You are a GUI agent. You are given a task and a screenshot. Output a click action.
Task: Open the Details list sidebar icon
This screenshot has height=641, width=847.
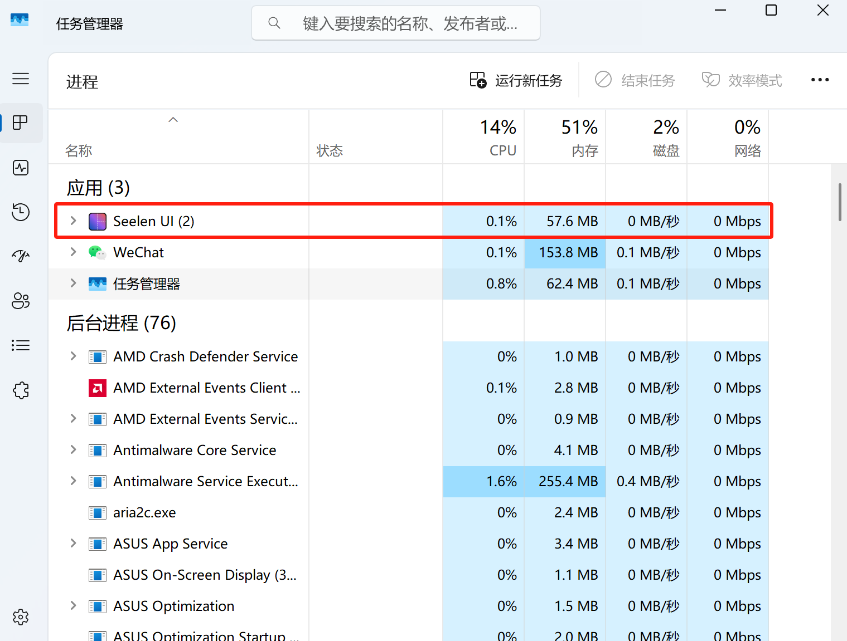coord(21,345)
